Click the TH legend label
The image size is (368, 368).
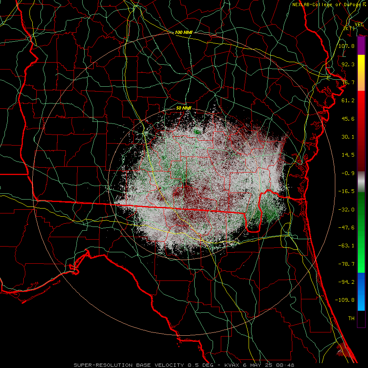click(x=351, y=319)
